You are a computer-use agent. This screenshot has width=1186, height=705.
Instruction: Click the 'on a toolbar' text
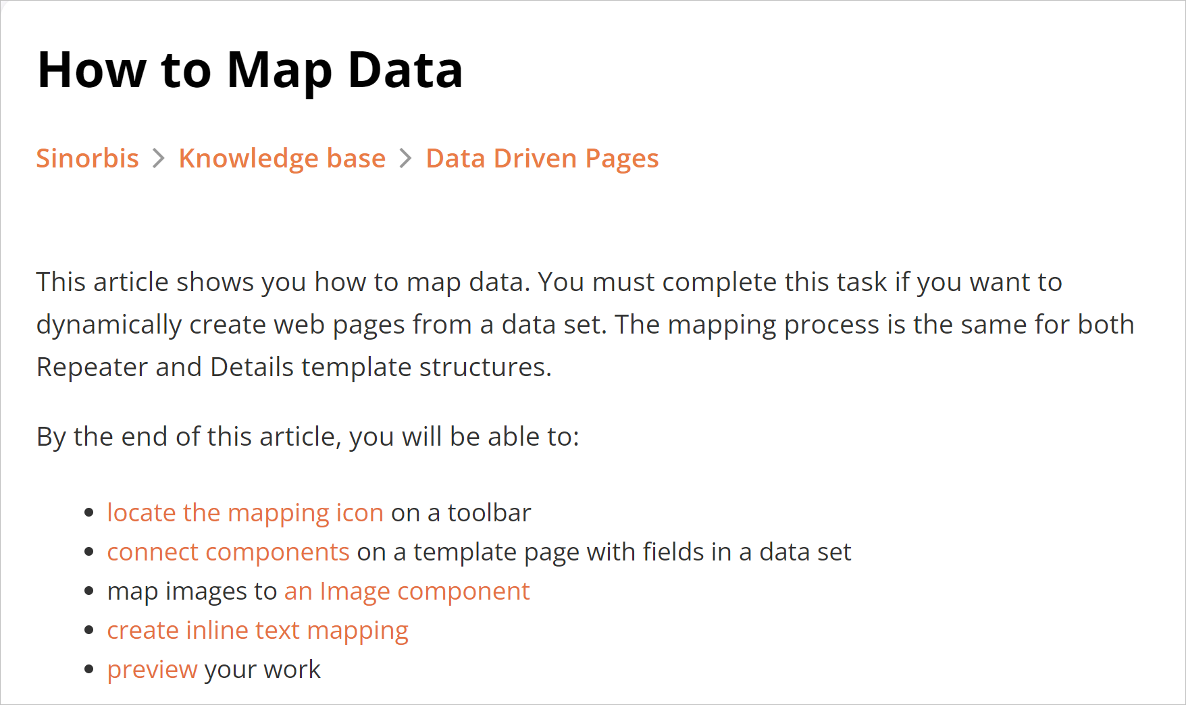(x=461, y=513)
